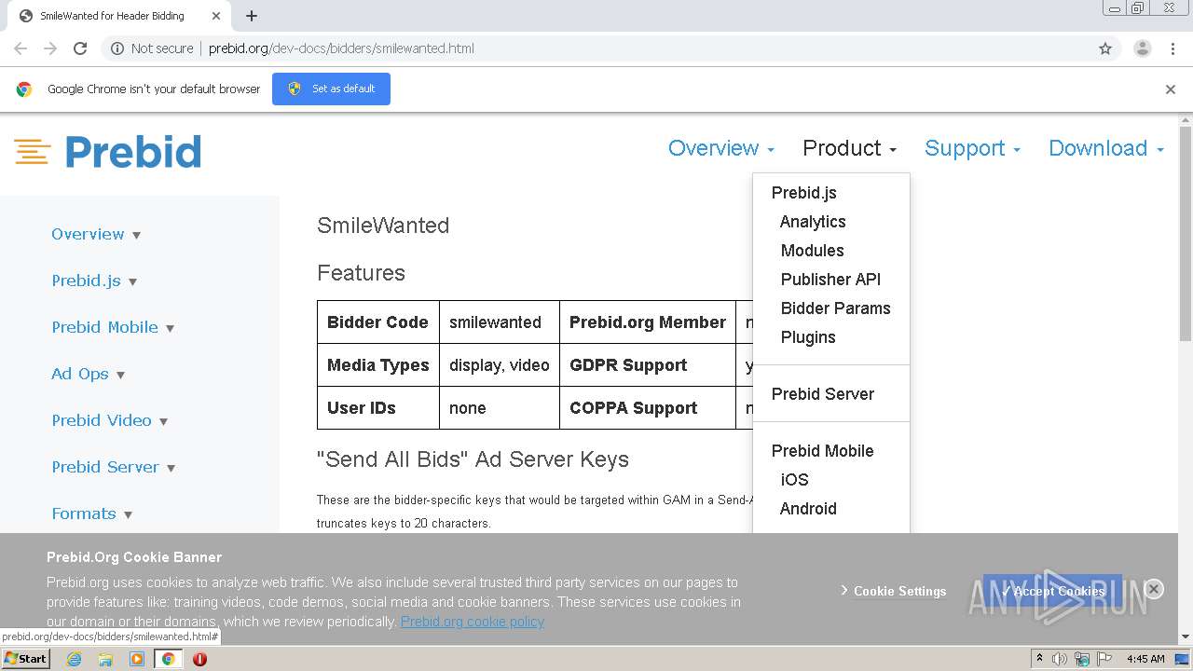
Task: Open the red Opera taskbar icon
Action: (x=199, y=659)
